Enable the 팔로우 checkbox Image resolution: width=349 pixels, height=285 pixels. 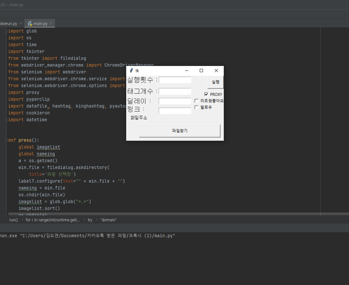point(196,107)
